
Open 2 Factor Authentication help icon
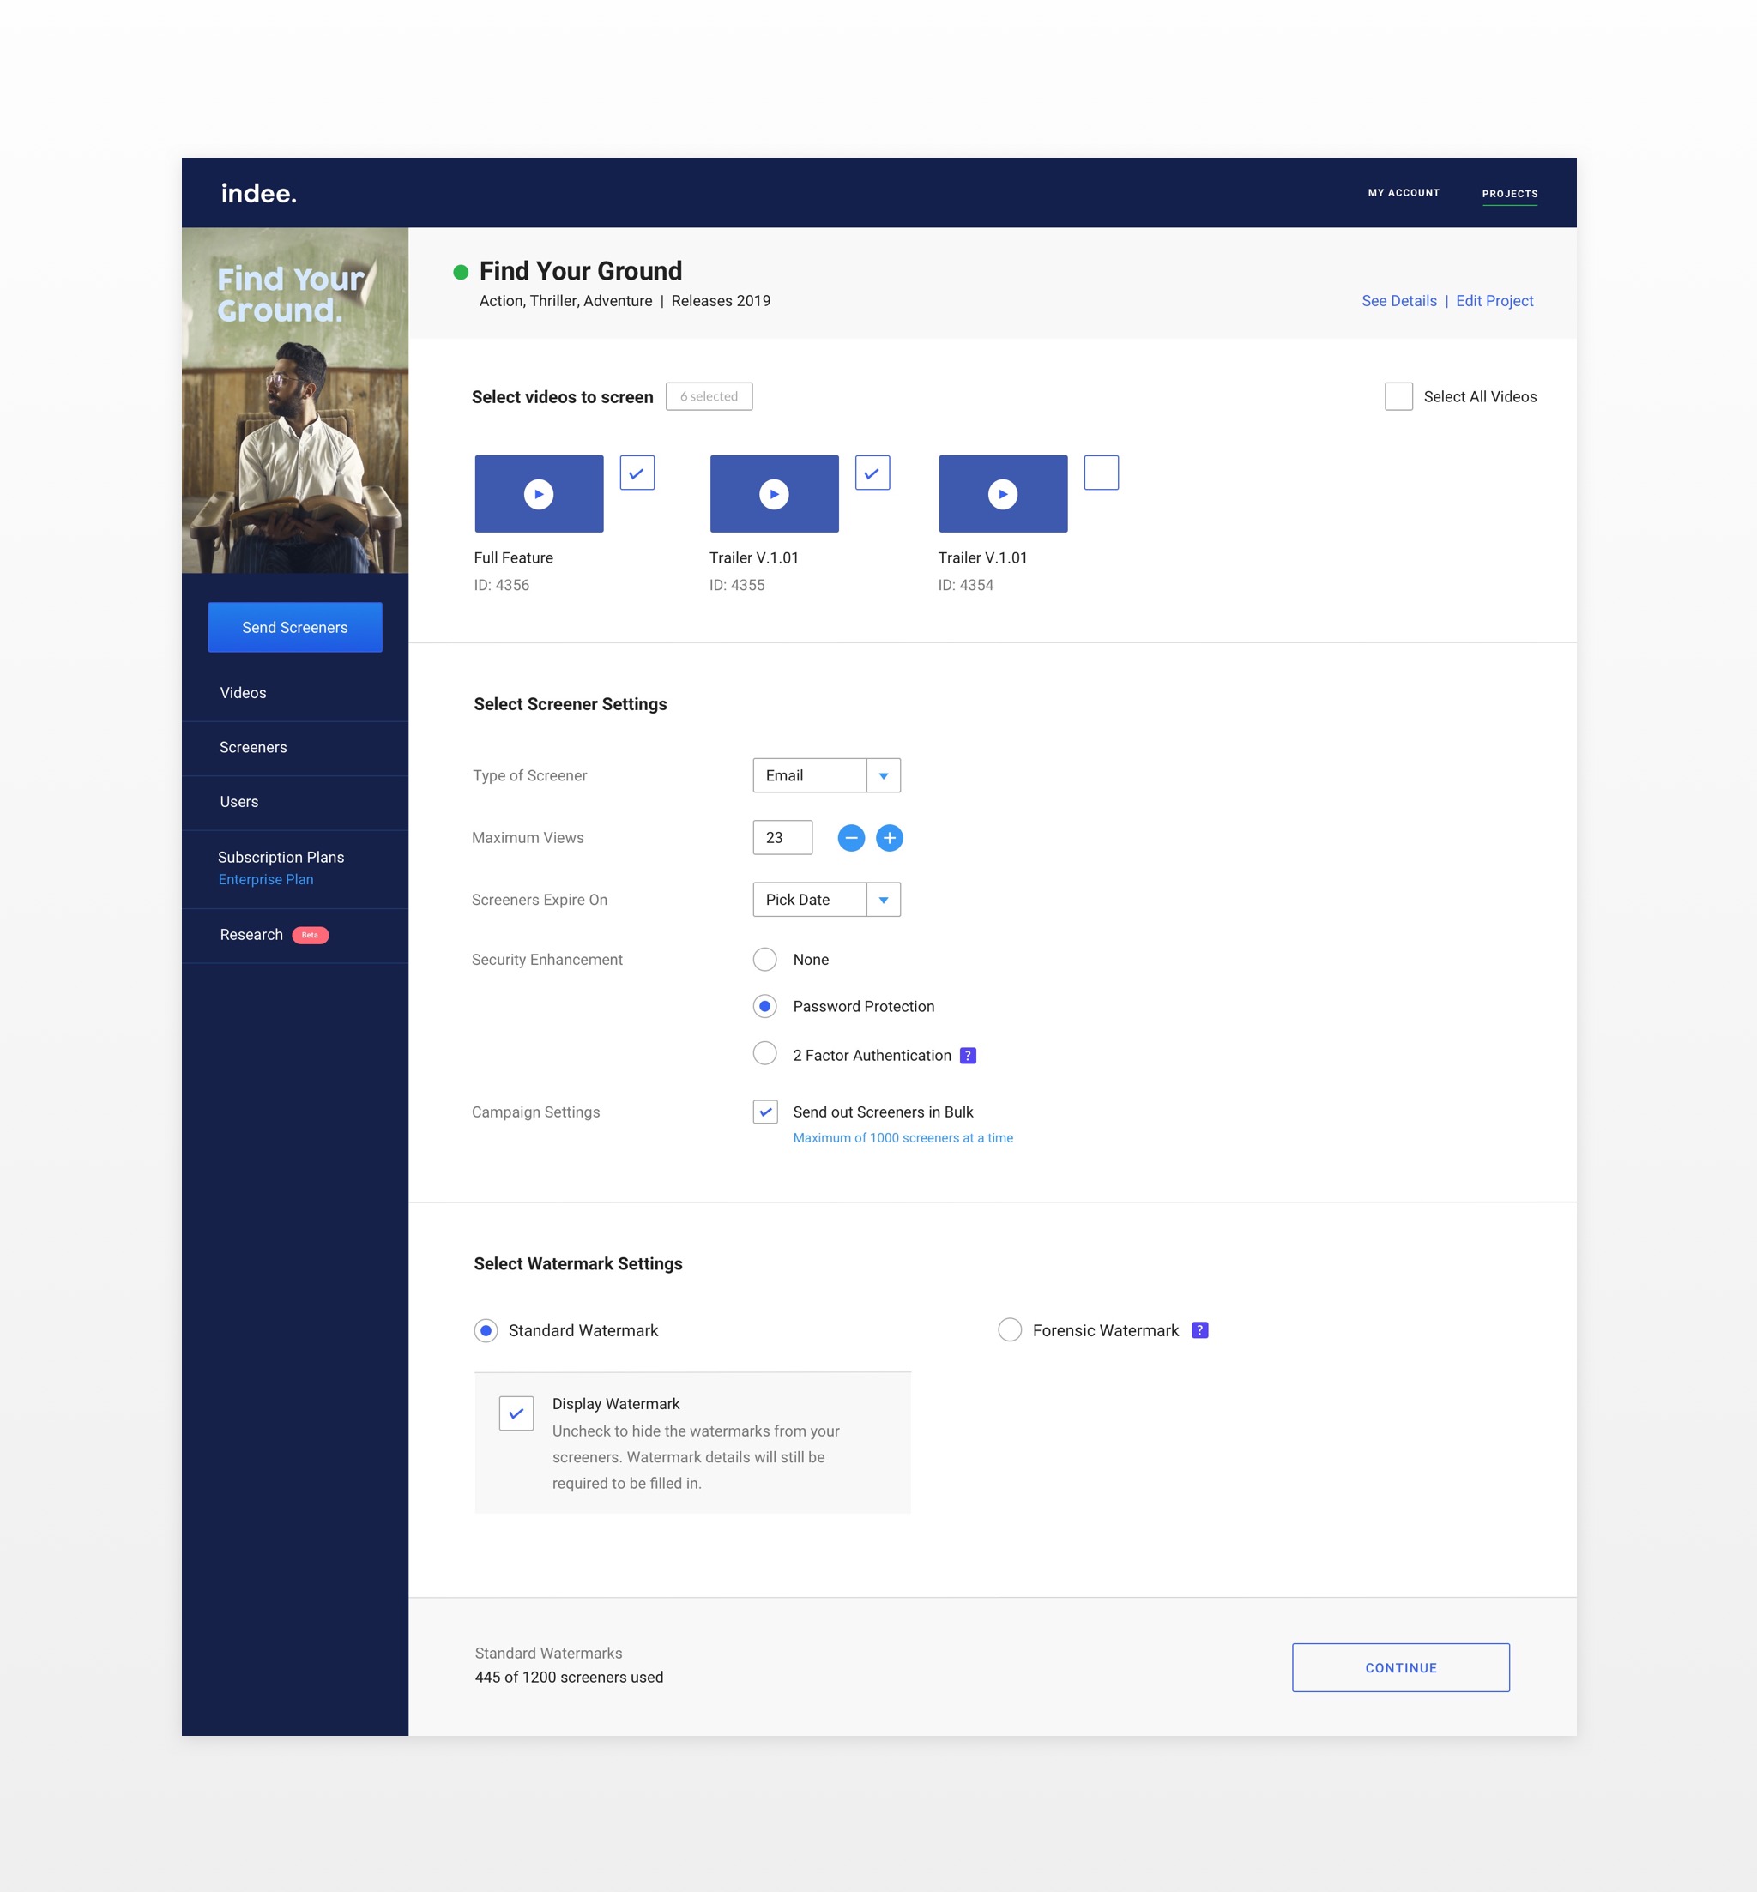pos(968,1055)
